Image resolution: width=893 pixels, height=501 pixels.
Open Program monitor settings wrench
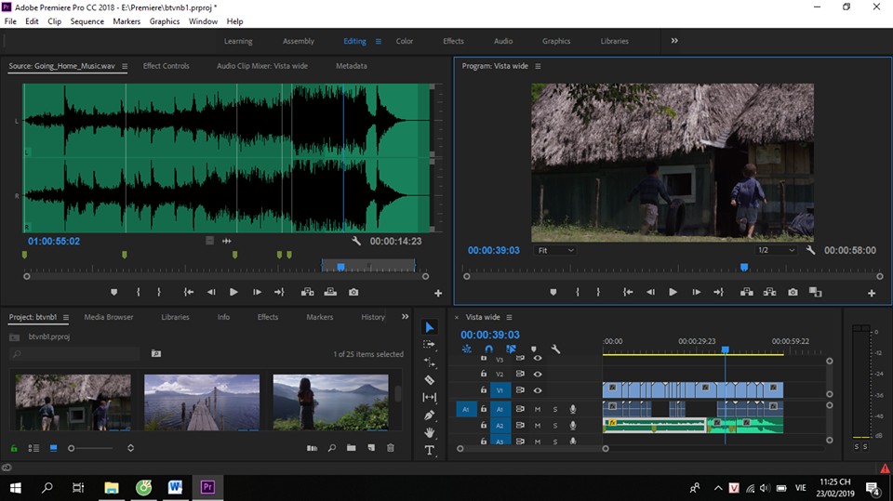810,250
